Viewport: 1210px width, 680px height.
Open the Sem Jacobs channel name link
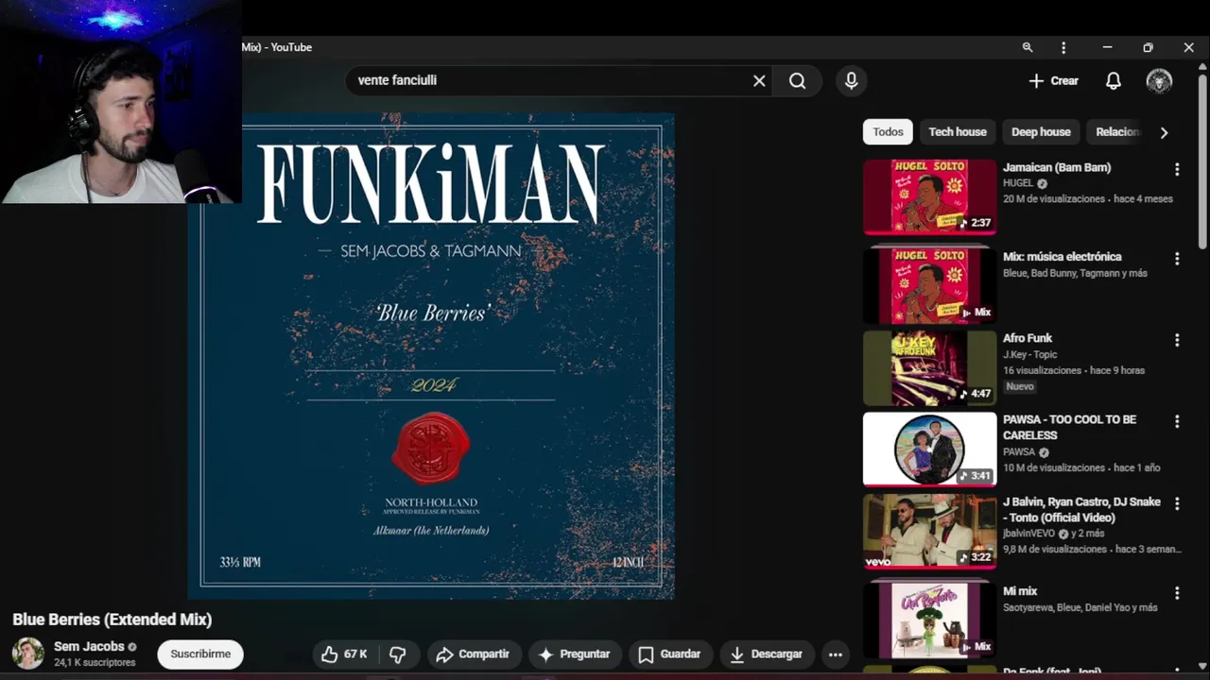tap(89, 647)
